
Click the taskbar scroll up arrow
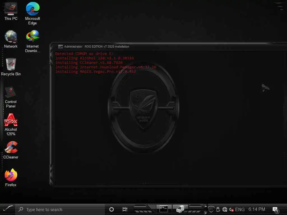(x=205, y=206)
